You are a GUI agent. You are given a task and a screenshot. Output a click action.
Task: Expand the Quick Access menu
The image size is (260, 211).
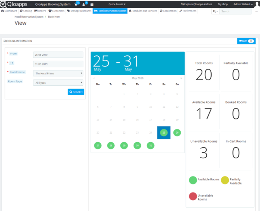click(x=117, y=4)
